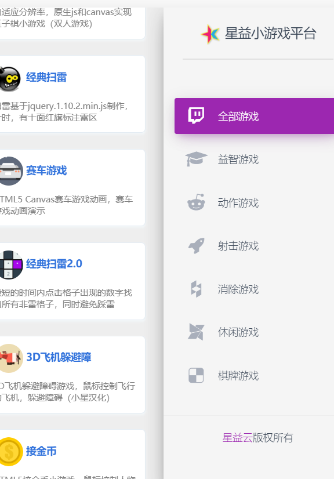Open the airplane thumbnail of 3D飞机躲避障
334x479 pixels.
click(x=10, y=358)
